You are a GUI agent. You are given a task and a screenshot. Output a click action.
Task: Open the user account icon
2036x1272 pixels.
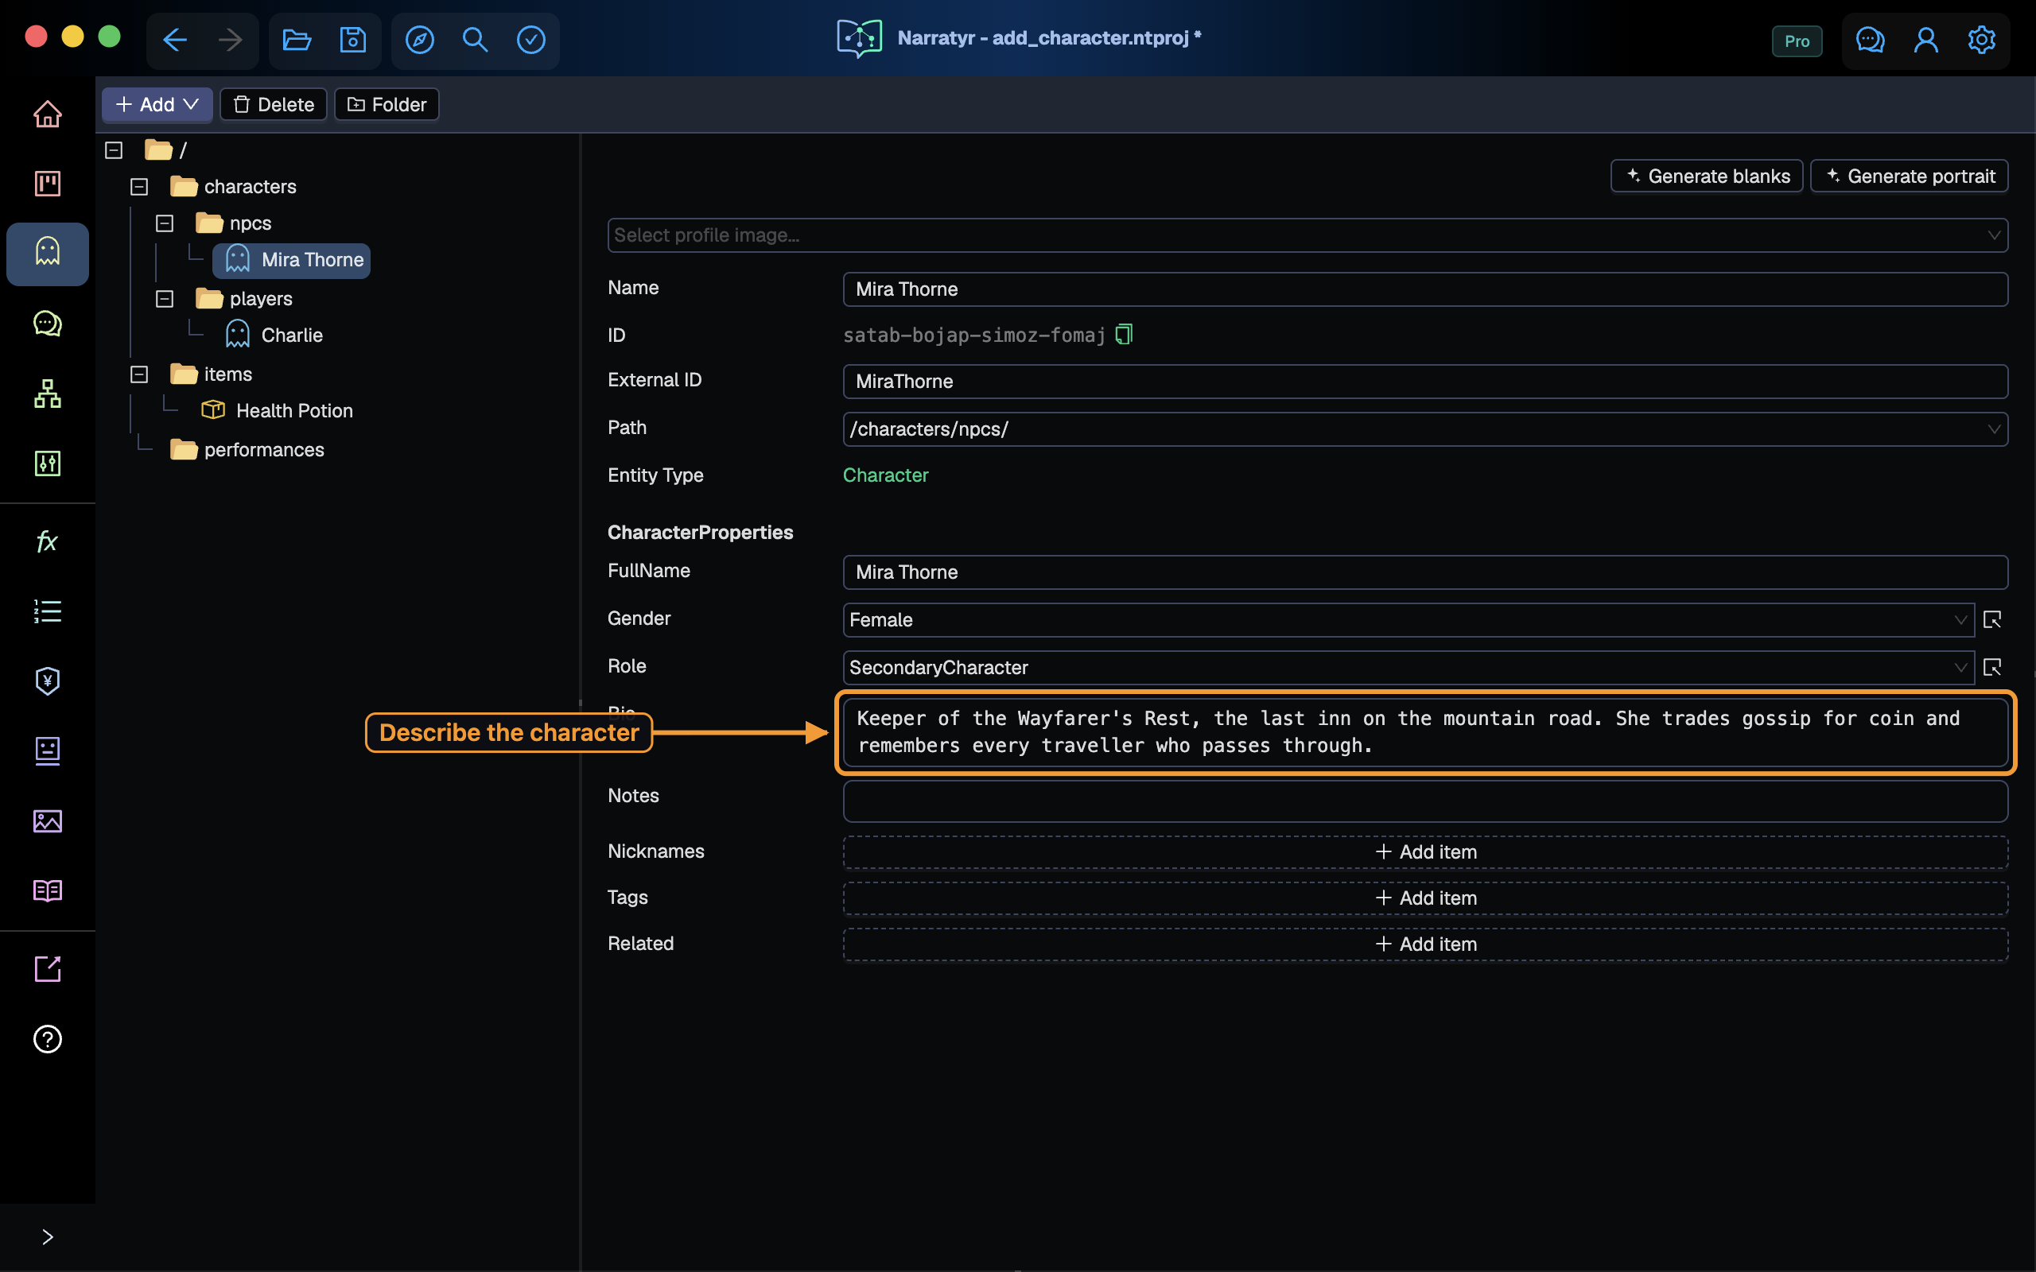point(1925,40)
